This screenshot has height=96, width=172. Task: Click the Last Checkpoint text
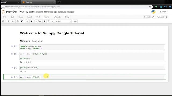click(x=43, y=12)
